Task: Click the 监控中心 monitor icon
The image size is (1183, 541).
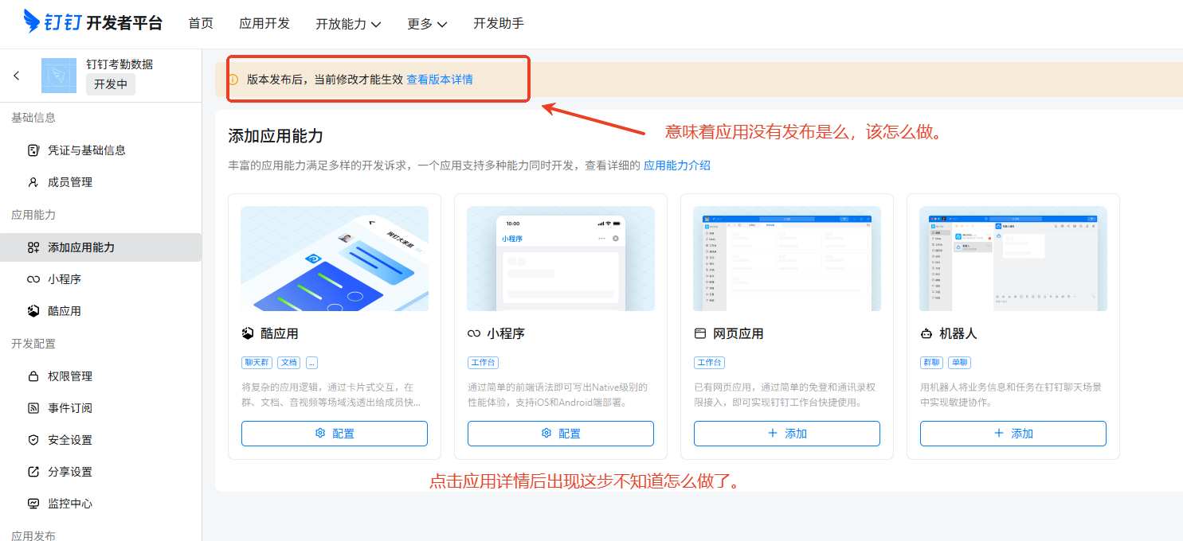Action: click(33, 504)
